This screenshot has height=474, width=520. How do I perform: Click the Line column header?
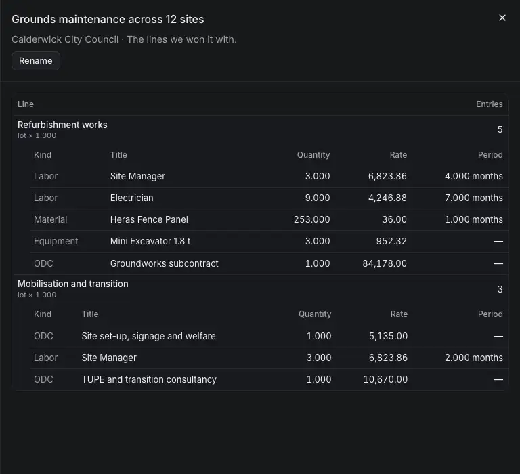point(26,104)
